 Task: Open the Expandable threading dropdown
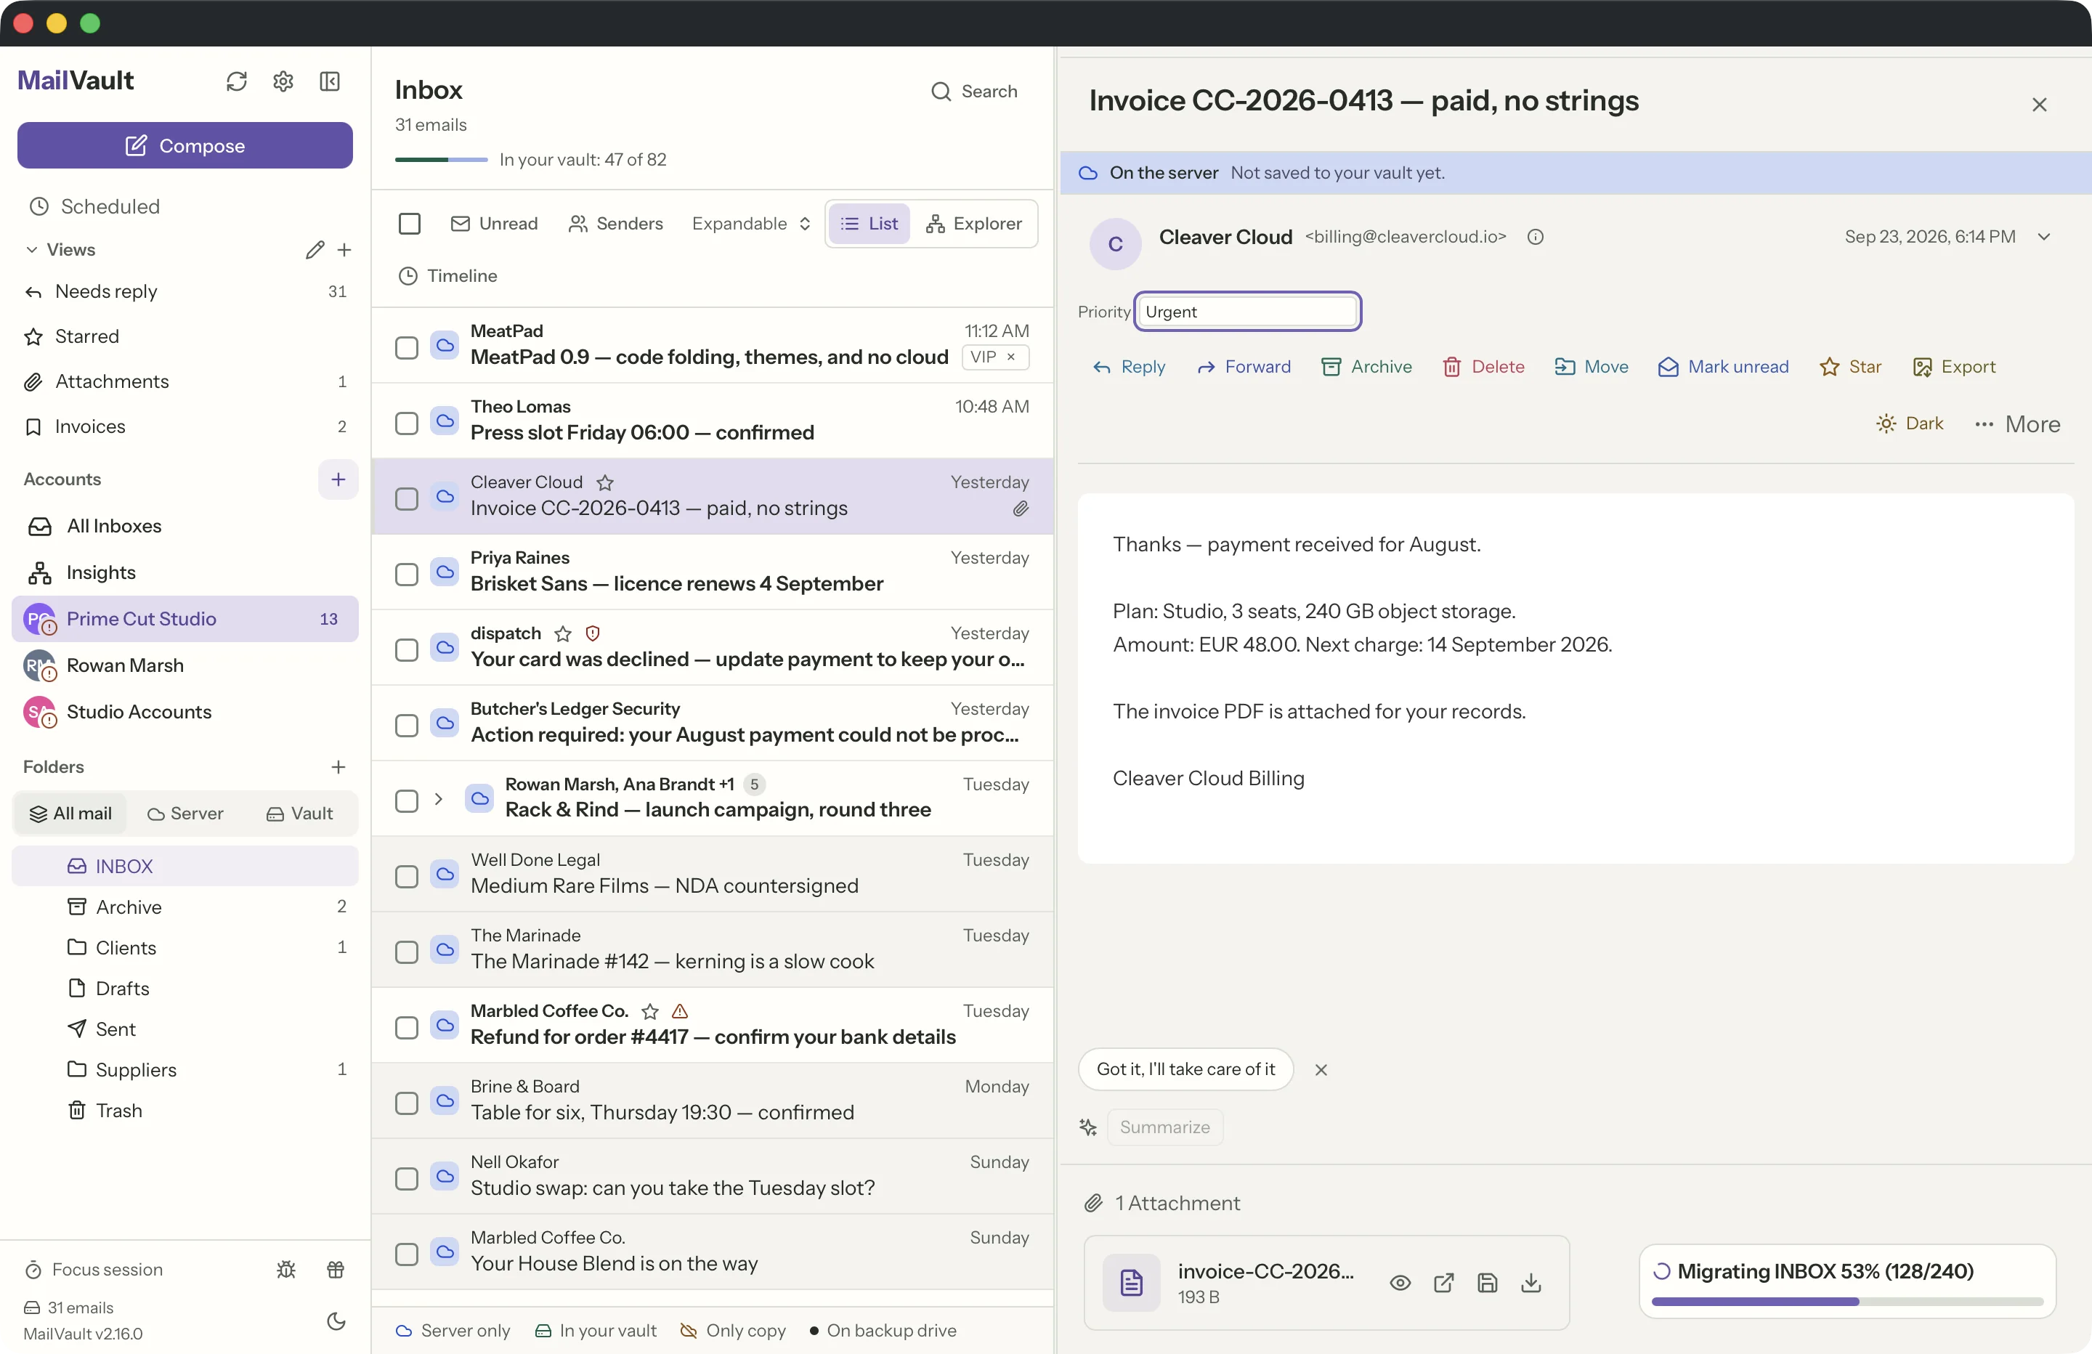point(750,223)
